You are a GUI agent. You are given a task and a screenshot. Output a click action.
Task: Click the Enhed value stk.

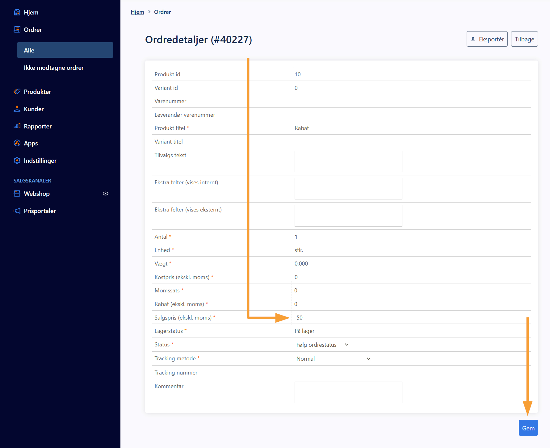299,250
